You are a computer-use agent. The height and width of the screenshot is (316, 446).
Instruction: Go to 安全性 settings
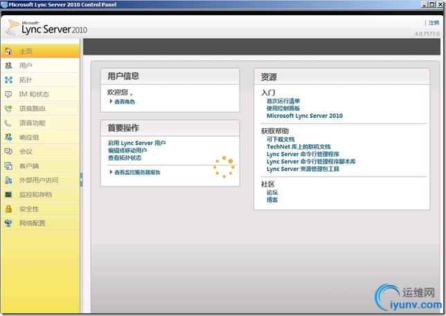click(40, 209)
